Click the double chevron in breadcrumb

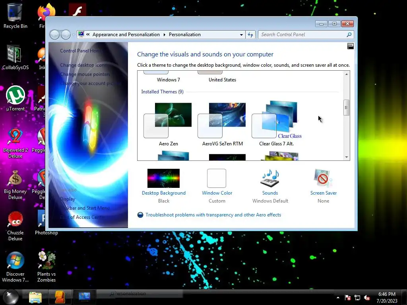(88, 35)
